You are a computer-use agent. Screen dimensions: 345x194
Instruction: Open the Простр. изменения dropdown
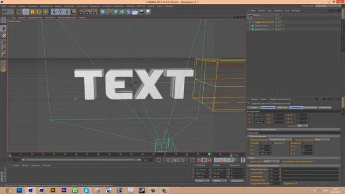pyautogui.click(x=322, y=140)
